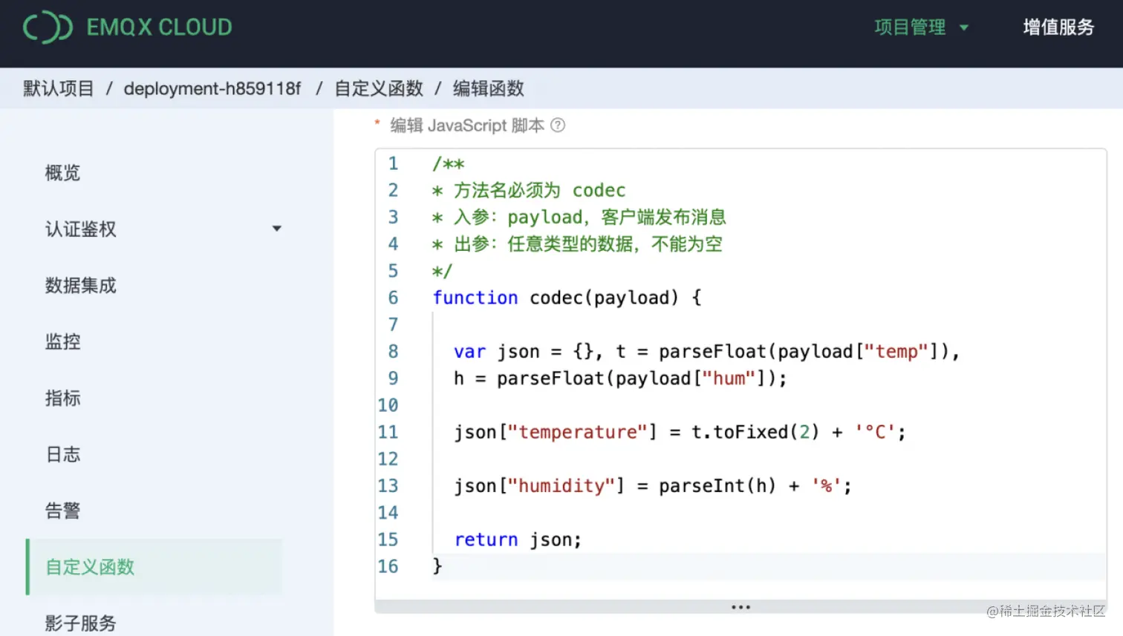This screenshot has height=636, width=1123.
Task: Select 指标 in the sidebar
Action: [62, 399]
